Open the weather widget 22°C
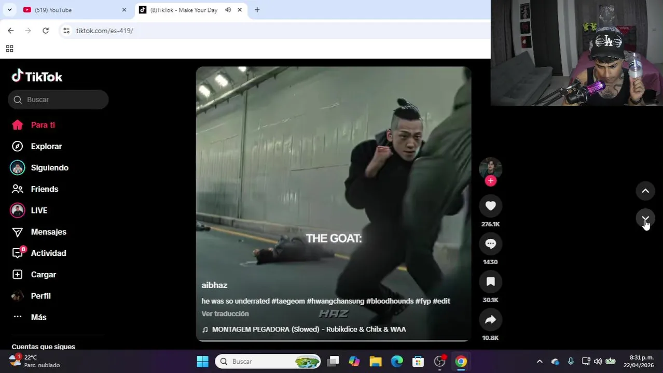This screenshot has height=373, width=663. click(x=35, y=361)
